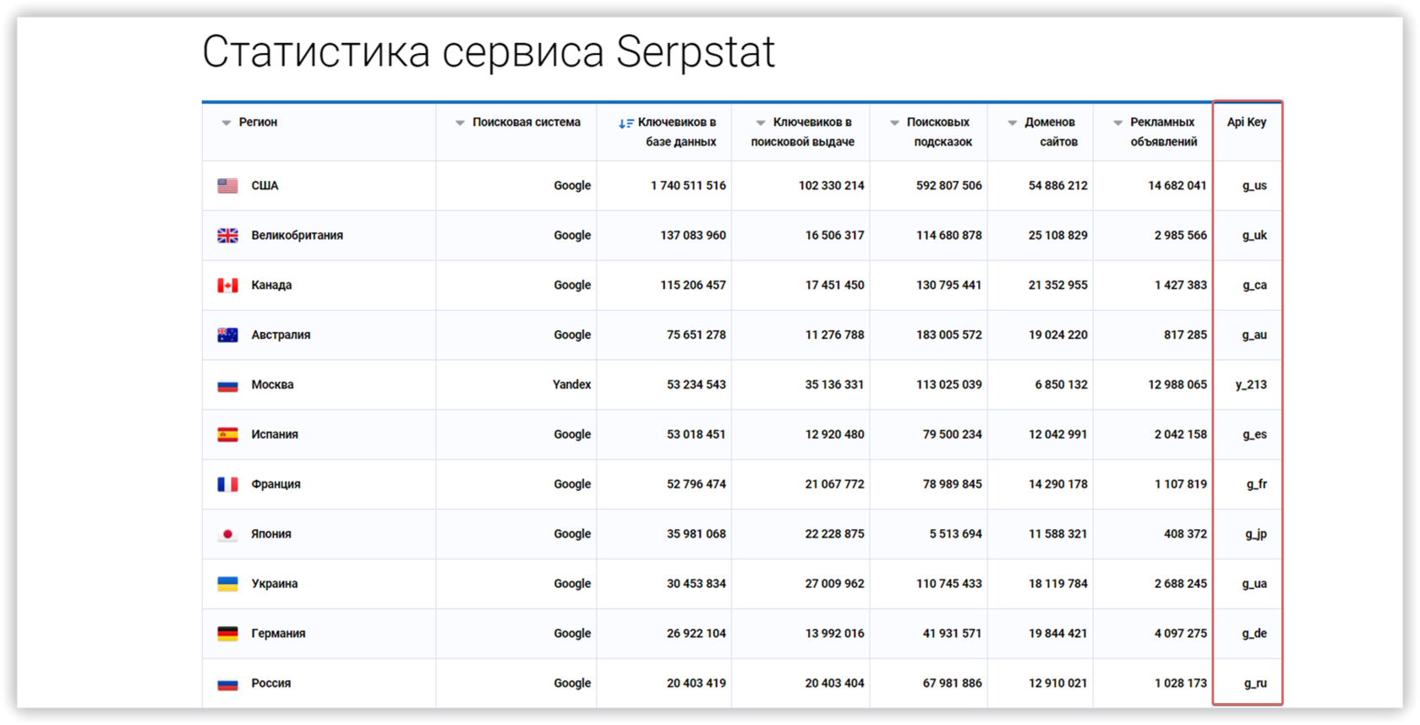Sort by Регион column arrow

point(226,123)
